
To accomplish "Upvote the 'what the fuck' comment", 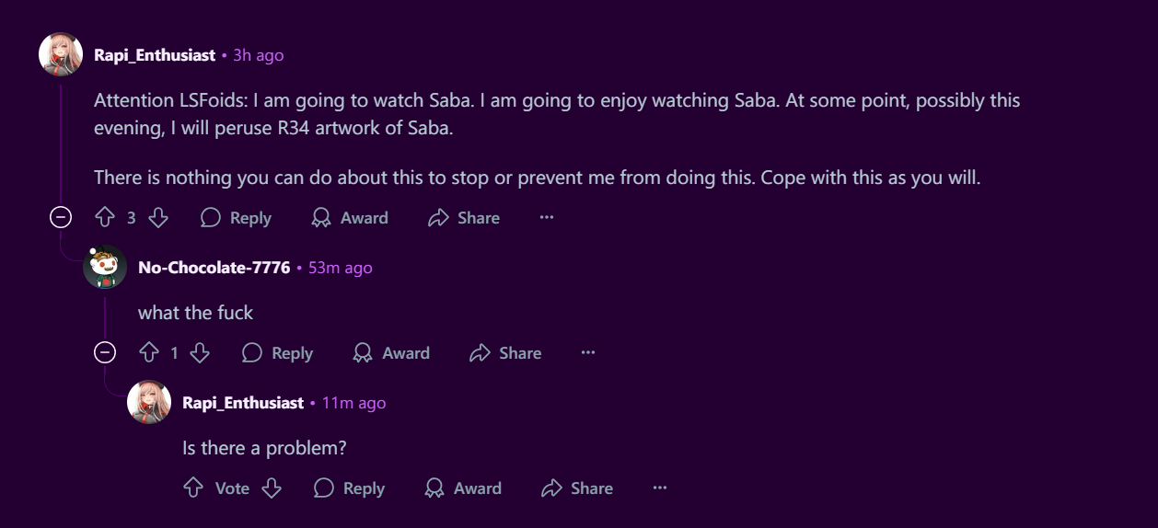I will (148, 353).
